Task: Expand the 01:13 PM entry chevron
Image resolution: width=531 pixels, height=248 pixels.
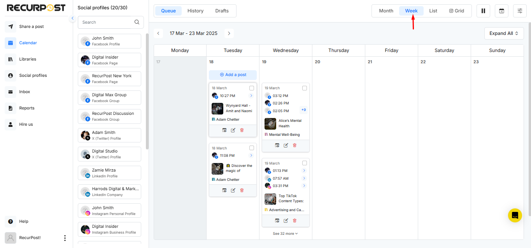Action: [x=304, y=171]
